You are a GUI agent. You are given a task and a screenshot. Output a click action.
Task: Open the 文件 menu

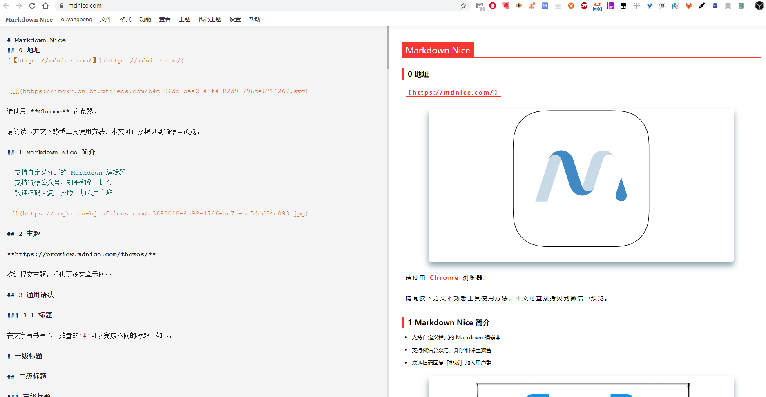(106, 19)
